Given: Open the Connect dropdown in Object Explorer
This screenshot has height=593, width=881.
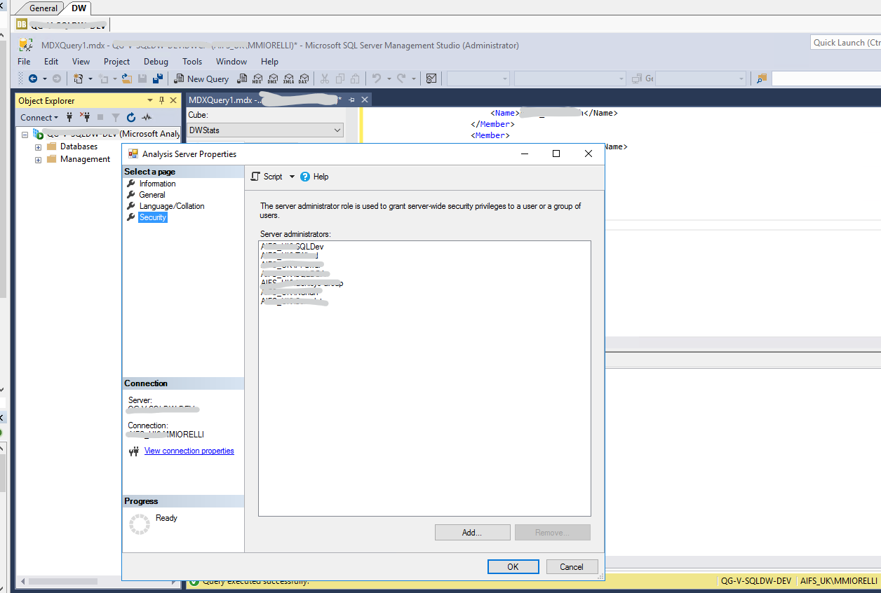Looking at the screenshot, I should tap(39, 117).
